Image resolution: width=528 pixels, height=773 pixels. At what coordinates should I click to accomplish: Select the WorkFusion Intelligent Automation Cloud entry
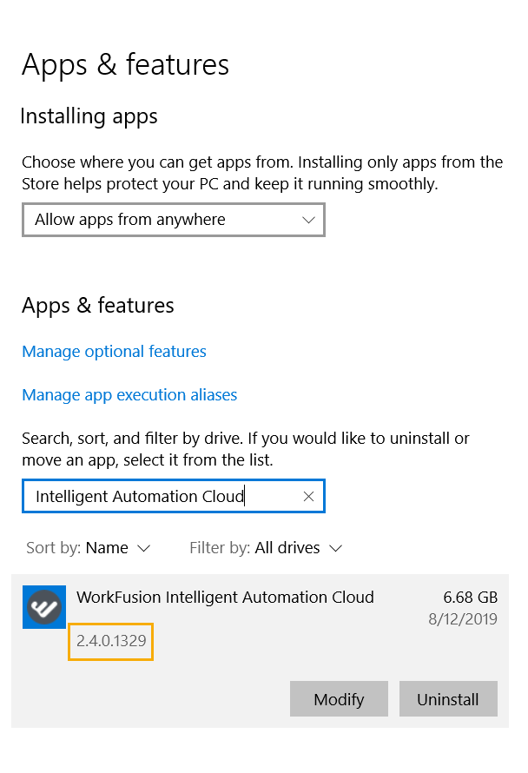(x=260, y=651)
